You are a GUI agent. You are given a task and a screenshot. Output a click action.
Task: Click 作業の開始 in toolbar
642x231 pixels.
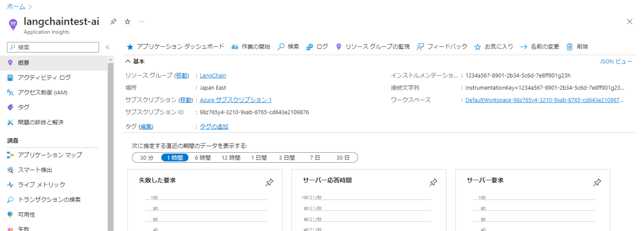(250, 47)
